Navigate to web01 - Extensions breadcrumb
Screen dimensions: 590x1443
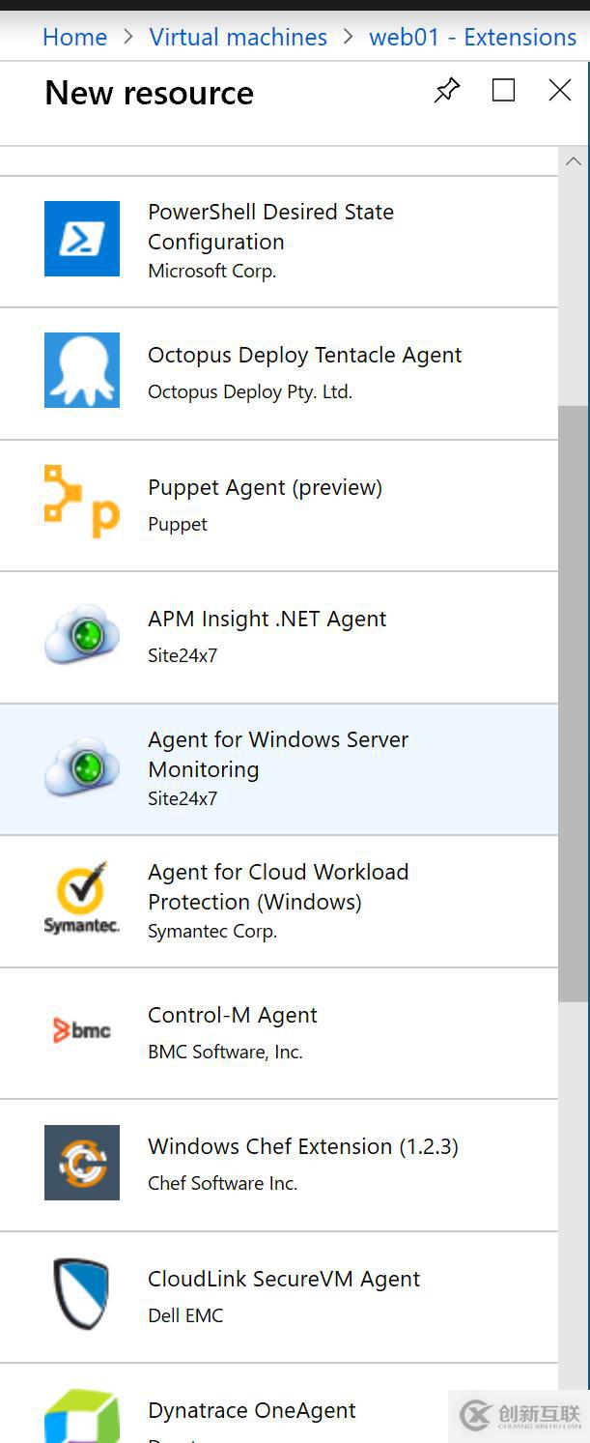tap(472, 38)
